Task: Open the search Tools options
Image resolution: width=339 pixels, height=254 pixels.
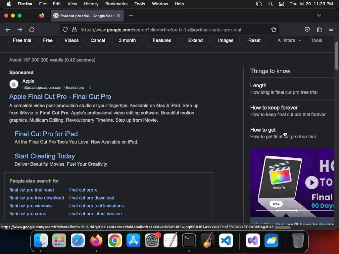Action: 316,40
